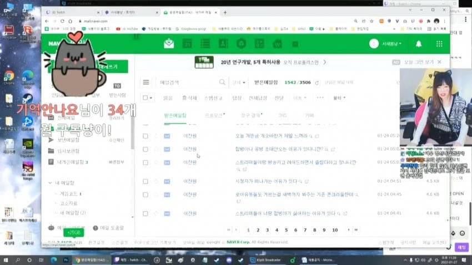Bookmark this page with star icon
This screenshot has width=472, height=265.
click(371, 21)
